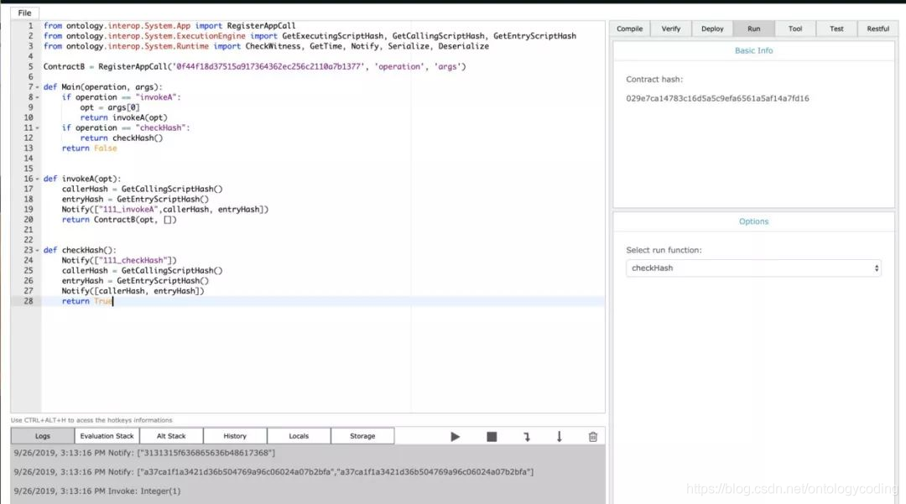906x504 pixels.
Task: Click line number 20 in the gutter
Action: click(x=29, y=220)
